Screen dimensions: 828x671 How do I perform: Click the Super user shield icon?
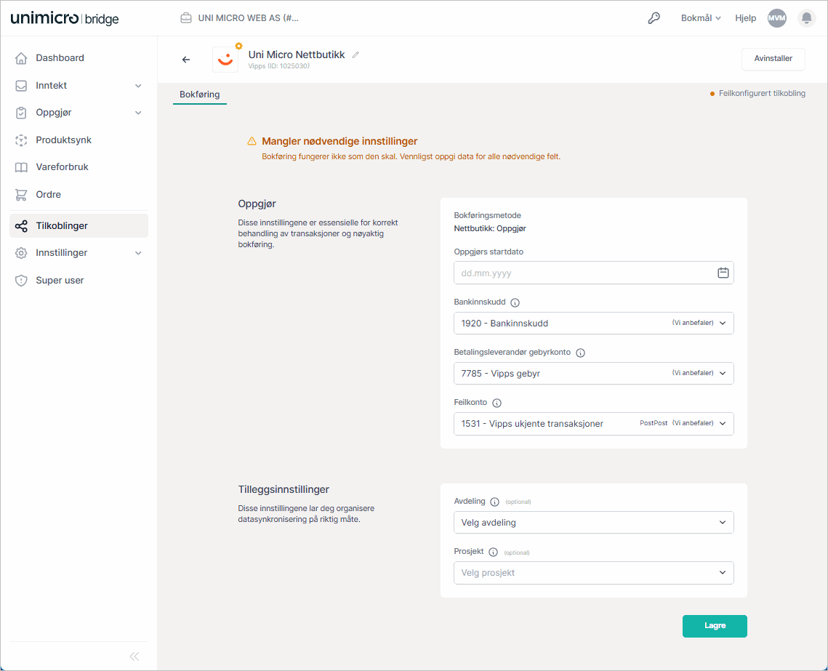[x=21, y=281]
